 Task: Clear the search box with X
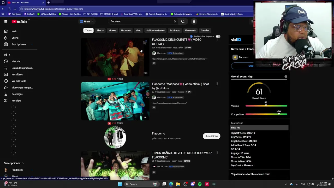175,21
